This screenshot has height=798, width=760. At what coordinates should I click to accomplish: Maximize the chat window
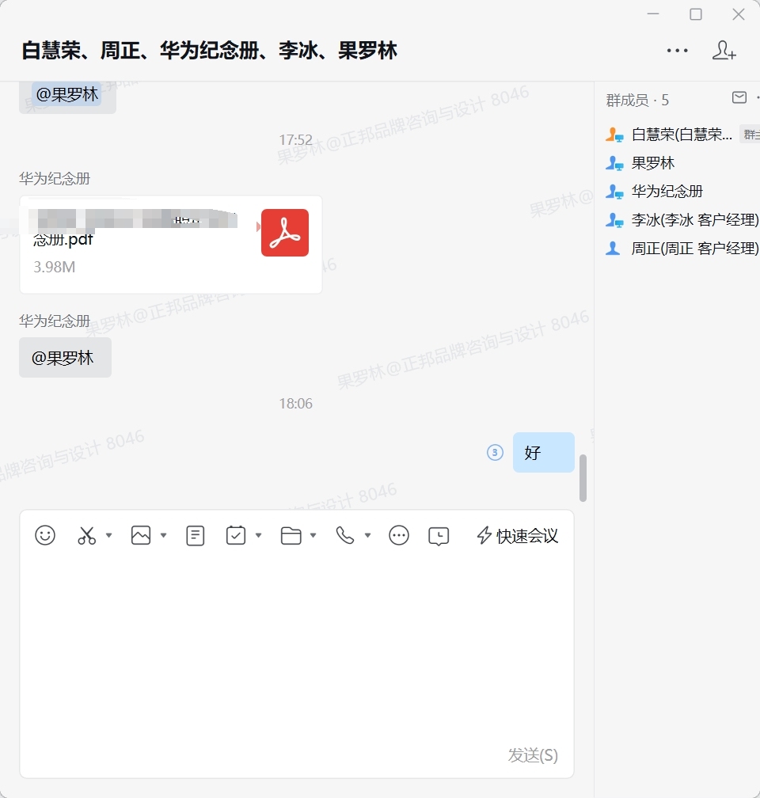(x=696, y=14)
